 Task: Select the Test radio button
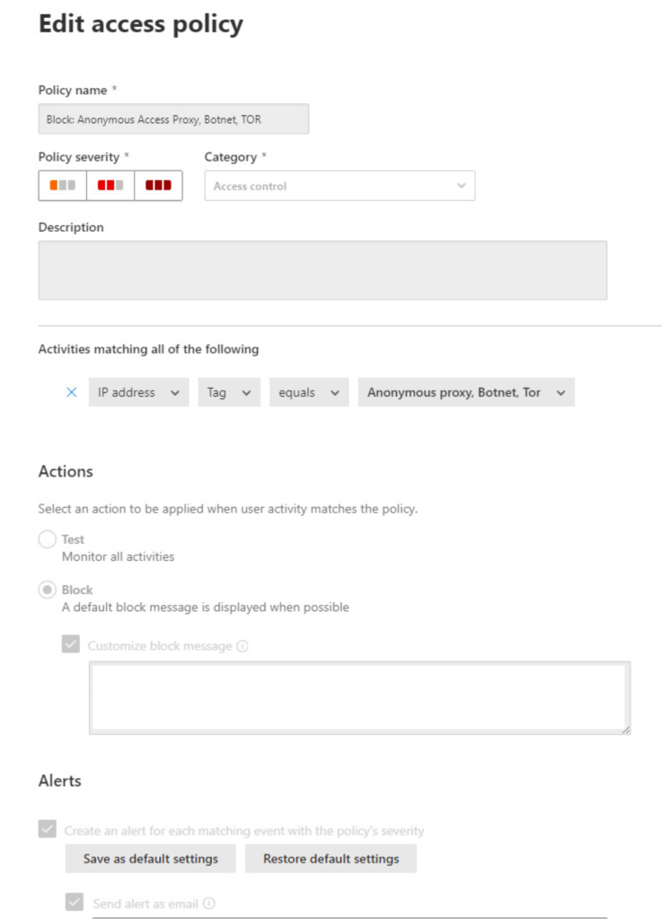(47, 539)
